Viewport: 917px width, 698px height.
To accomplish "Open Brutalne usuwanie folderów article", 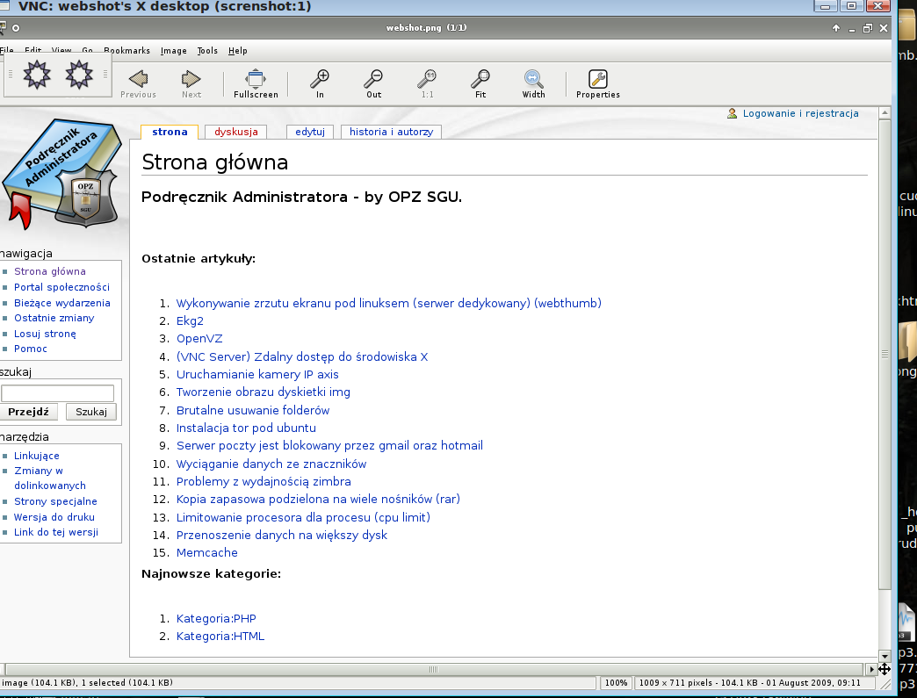I will (253, 410).
